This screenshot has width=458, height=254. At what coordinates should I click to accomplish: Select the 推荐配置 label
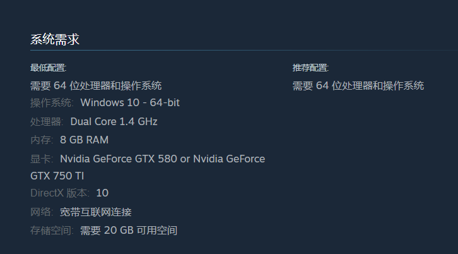[310, 68]
